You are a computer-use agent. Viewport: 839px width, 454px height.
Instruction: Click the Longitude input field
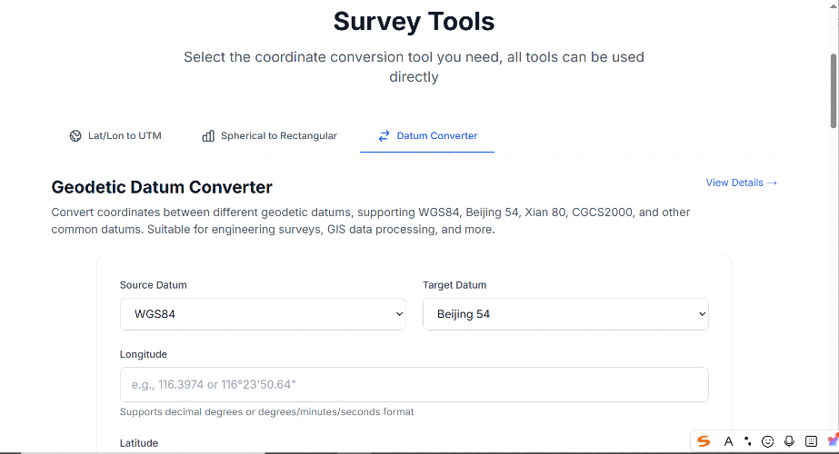414,385
